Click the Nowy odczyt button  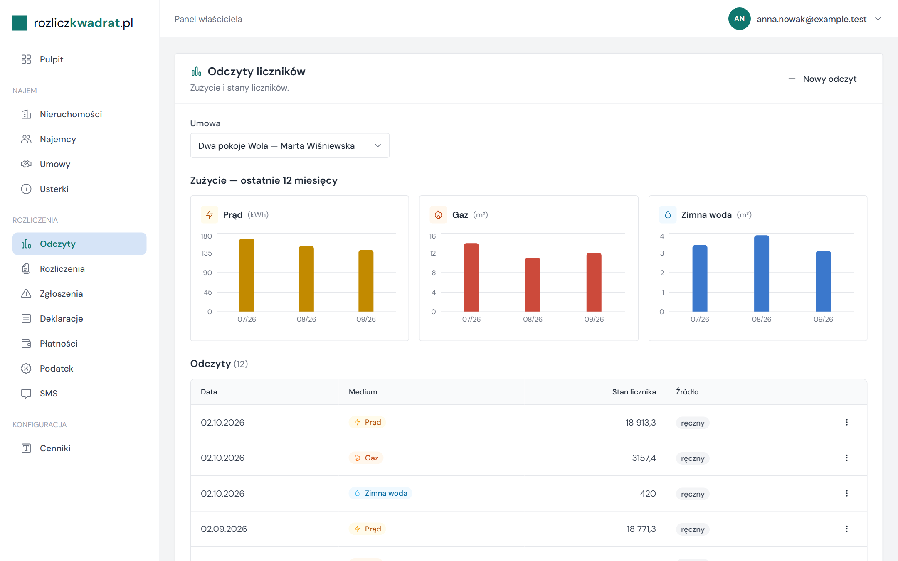(x=823, y=79)
